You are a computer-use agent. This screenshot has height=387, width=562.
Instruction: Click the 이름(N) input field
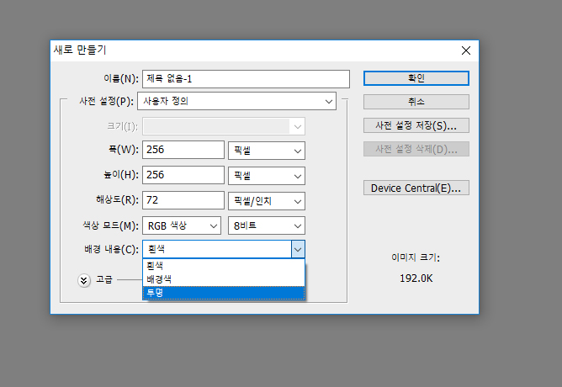click(x=246, y=79)
